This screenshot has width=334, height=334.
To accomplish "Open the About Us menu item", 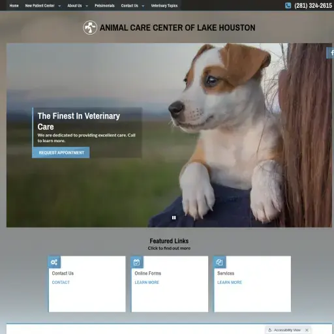I will 74,6.
